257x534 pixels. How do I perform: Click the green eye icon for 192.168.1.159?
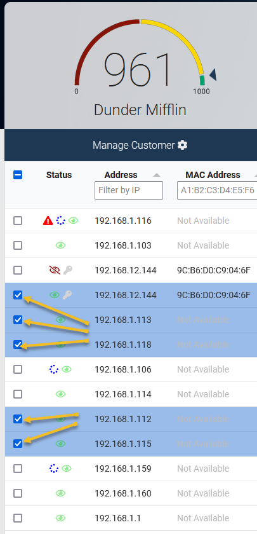(x=67, y=469)
